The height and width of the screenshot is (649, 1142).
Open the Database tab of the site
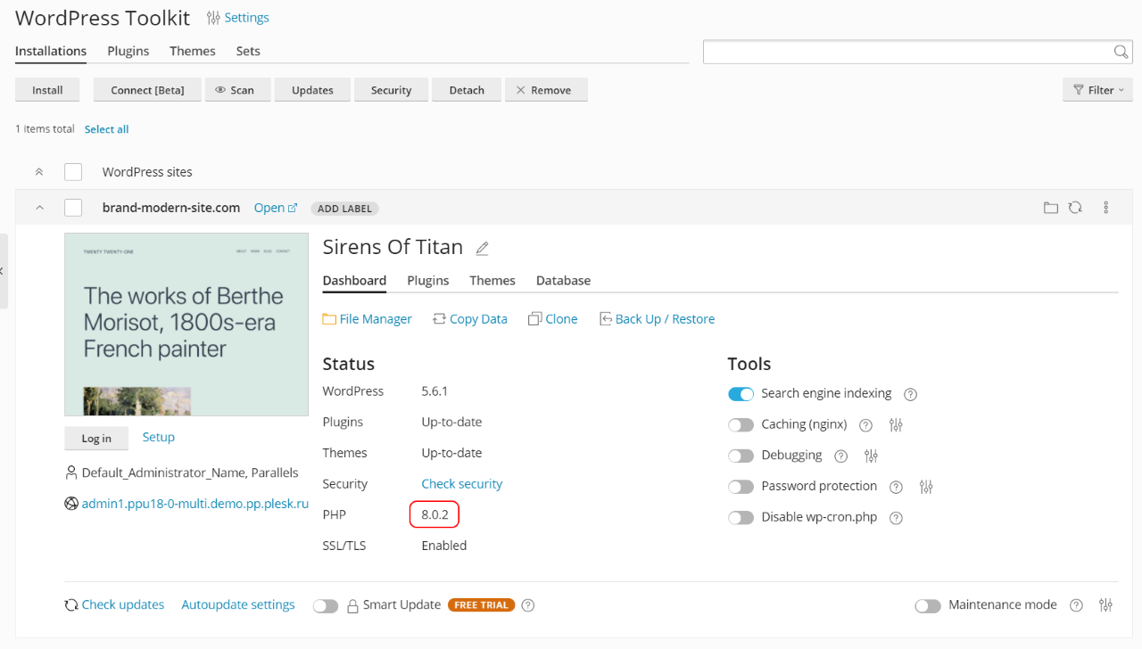(563, 280)
